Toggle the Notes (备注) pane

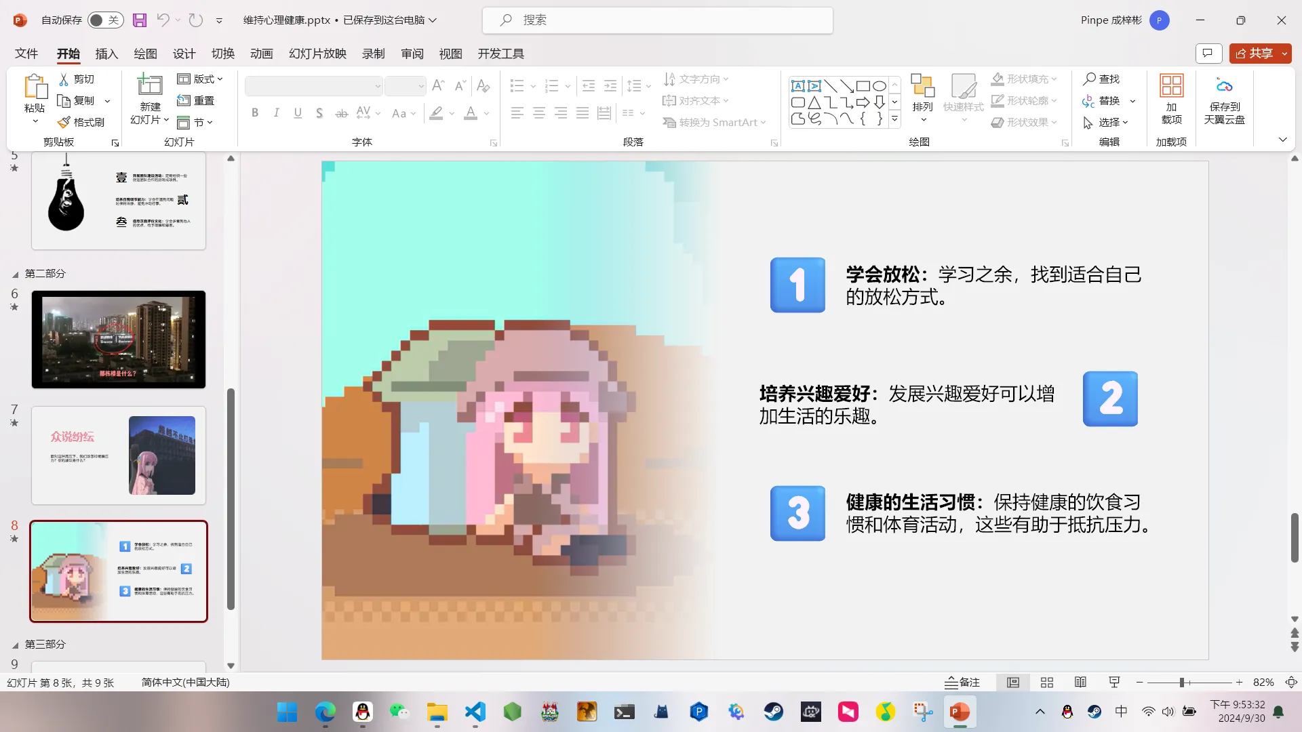(962, 683)
